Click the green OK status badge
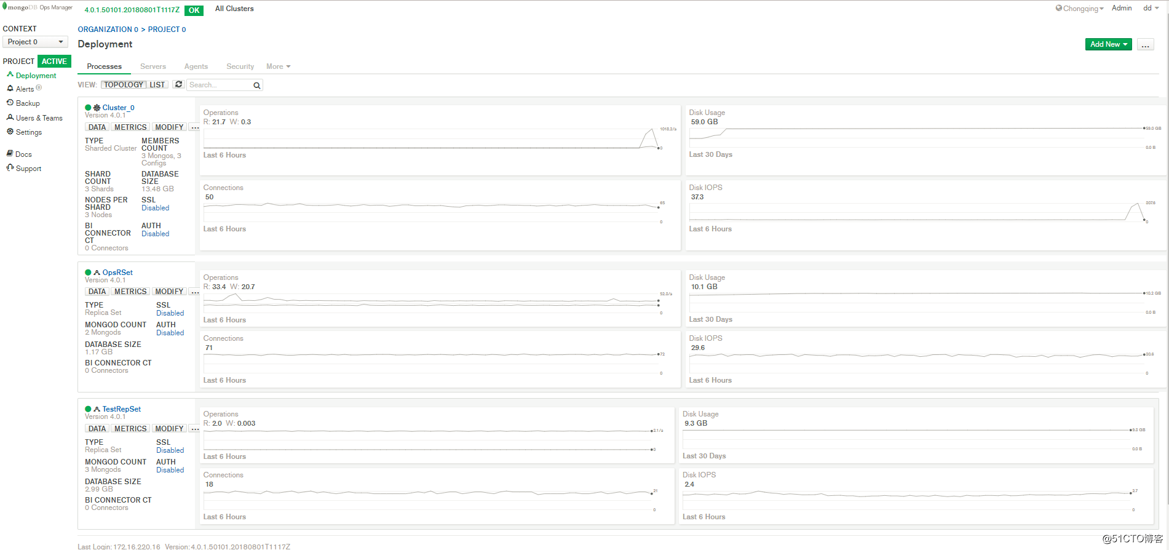The image size is (1169, 550). (194, 10)
